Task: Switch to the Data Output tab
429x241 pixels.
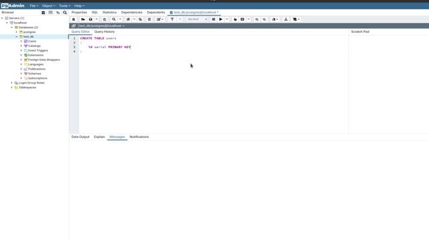Action: (80, 137)
